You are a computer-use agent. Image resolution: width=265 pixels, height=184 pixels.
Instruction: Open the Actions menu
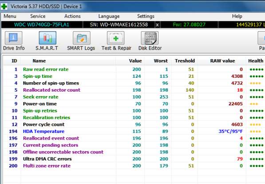(72, 16)
